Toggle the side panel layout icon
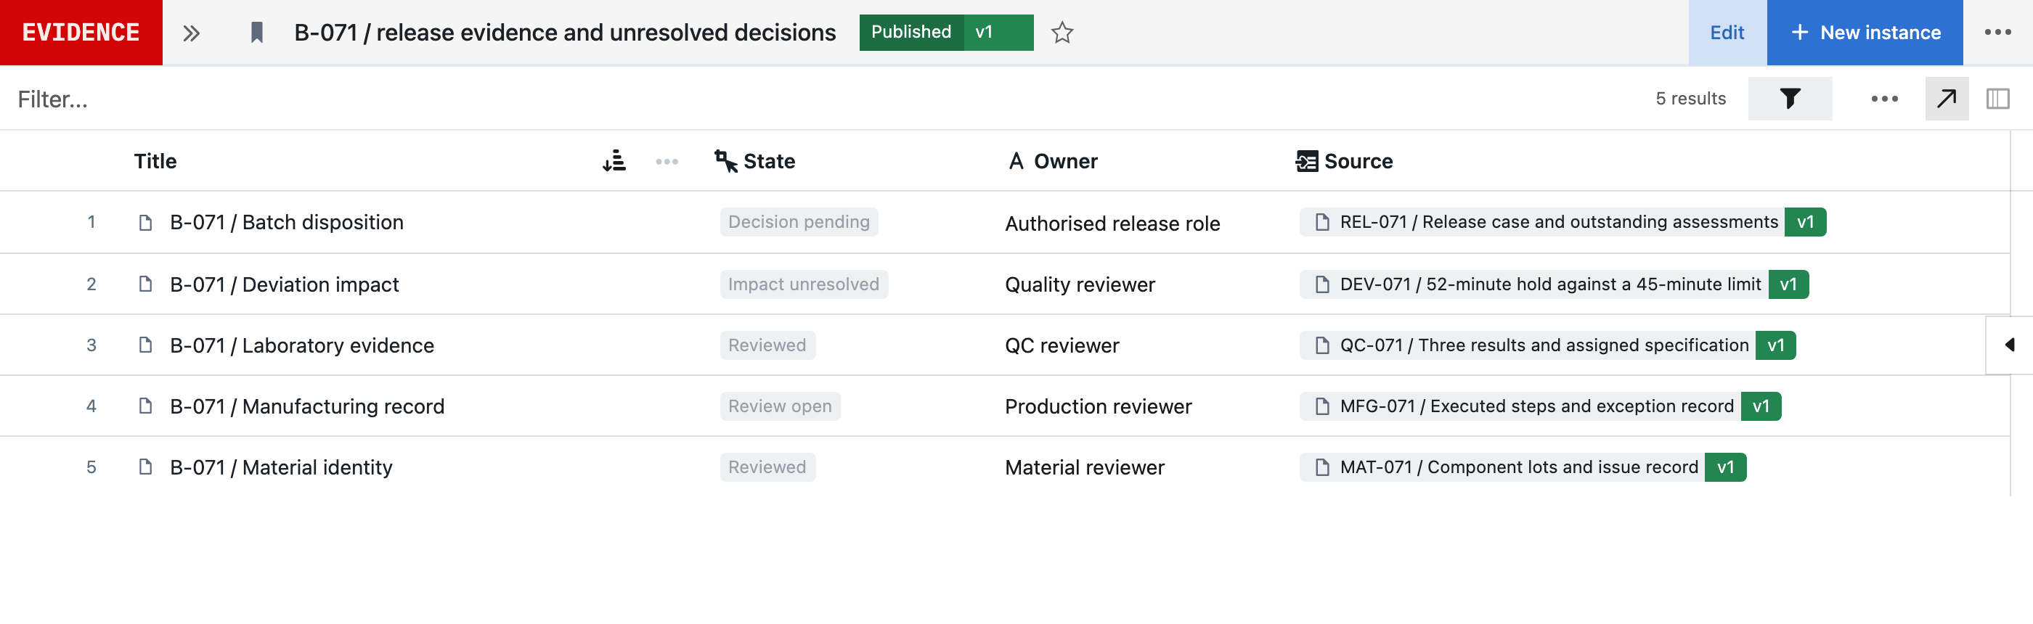This screenshot has width=2033, height=624. (1997, 99)
